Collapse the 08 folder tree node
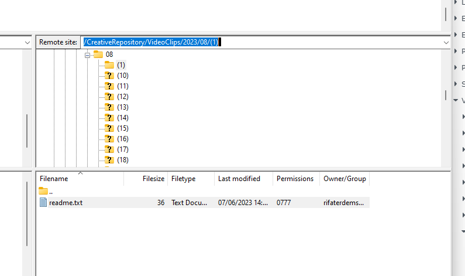This screenshot has width=465, height=276. click(x=87, y=55)
